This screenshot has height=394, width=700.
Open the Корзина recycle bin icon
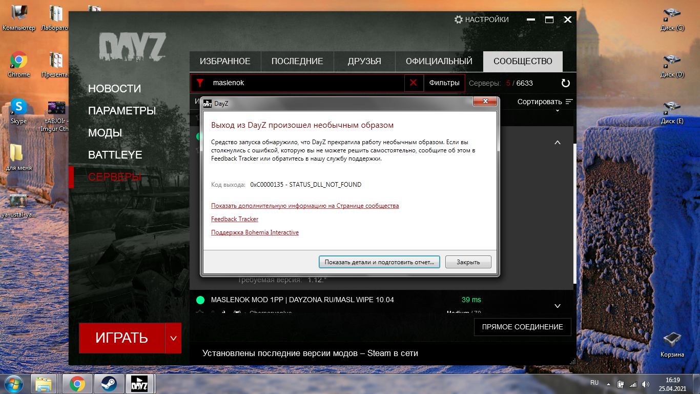point(672,344)
